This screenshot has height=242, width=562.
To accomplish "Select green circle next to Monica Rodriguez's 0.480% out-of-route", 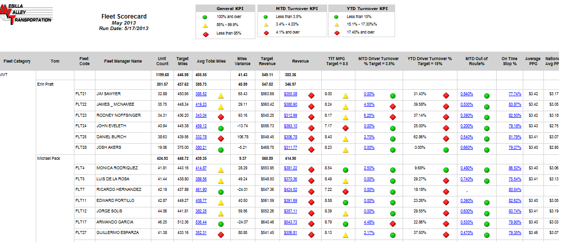I will [x=486, y=168].
